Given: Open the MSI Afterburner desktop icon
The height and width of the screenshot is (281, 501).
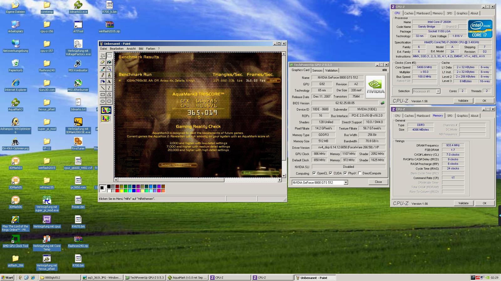Looking at the screenshot, I should [x=78, y=85].
